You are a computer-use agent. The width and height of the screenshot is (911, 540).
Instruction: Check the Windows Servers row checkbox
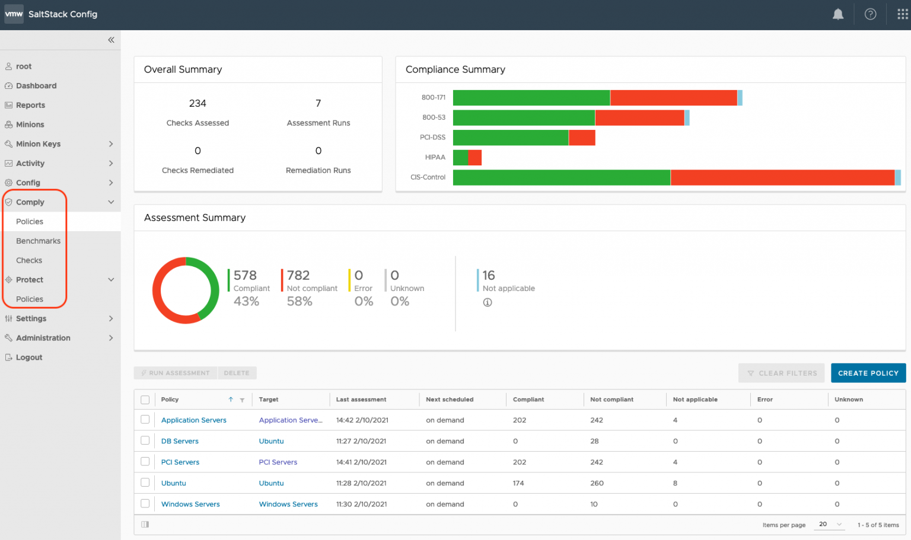tap(145, 504)
